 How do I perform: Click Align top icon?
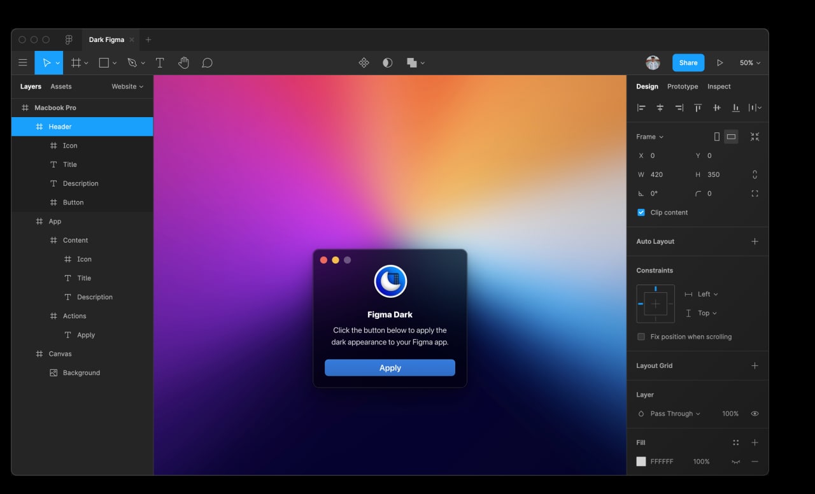click(698, 108)
